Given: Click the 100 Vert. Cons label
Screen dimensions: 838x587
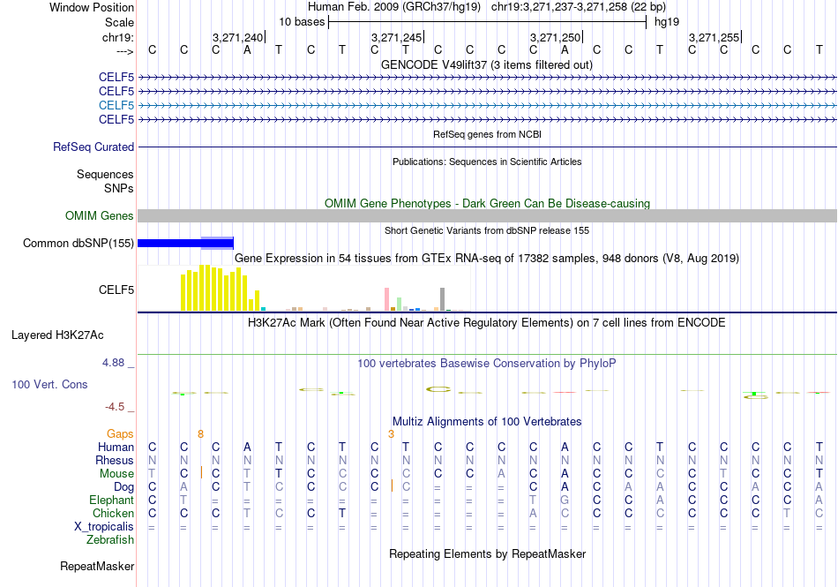Looking at the screenshot, I should (x=49, y=384).
